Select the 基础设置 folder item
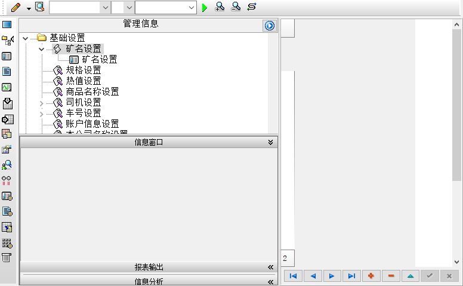 tap(67, 38)
